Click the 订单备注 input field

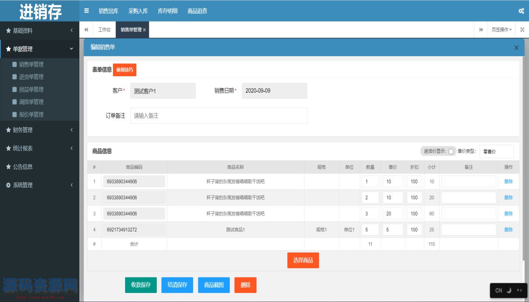tap(219, 116)
